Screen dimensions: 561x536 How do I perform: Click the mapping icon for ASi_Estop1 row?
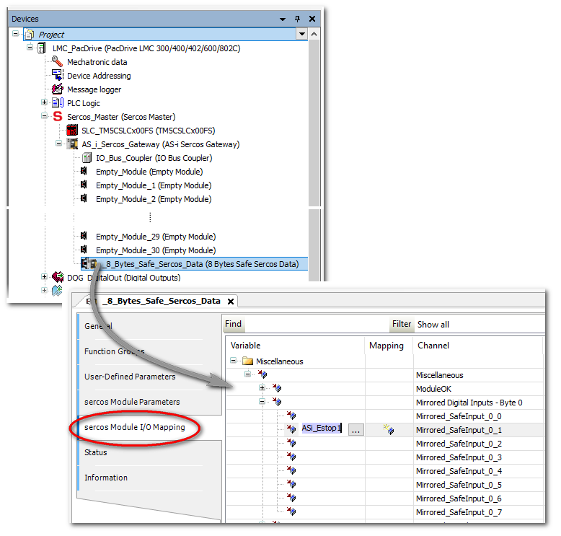click(x=389, y=429)
